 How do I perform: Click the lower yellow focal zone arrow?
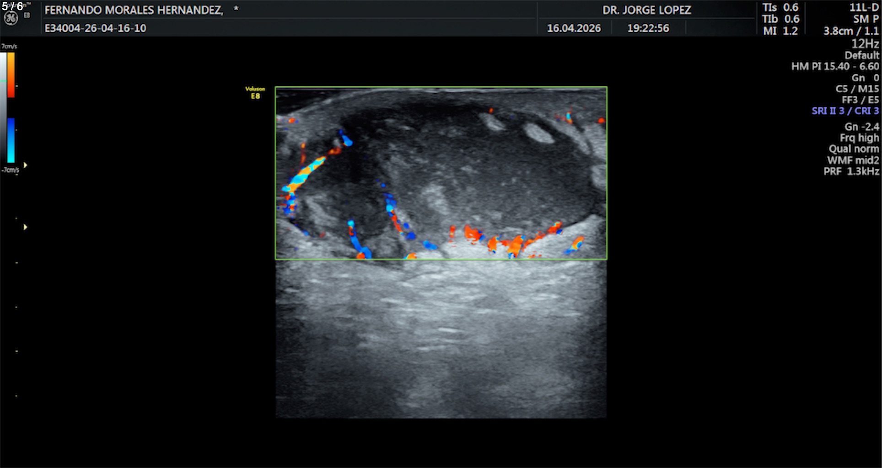(x=25, y=227)
